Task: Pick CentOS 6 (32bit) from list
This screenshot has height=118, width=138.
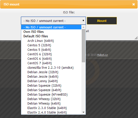Action: click(51, 54)
